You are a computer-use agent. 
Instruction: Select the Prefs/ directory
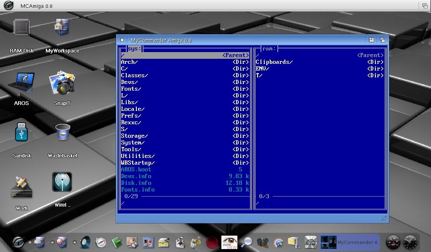pyautogui.click(x=185, y=116)
